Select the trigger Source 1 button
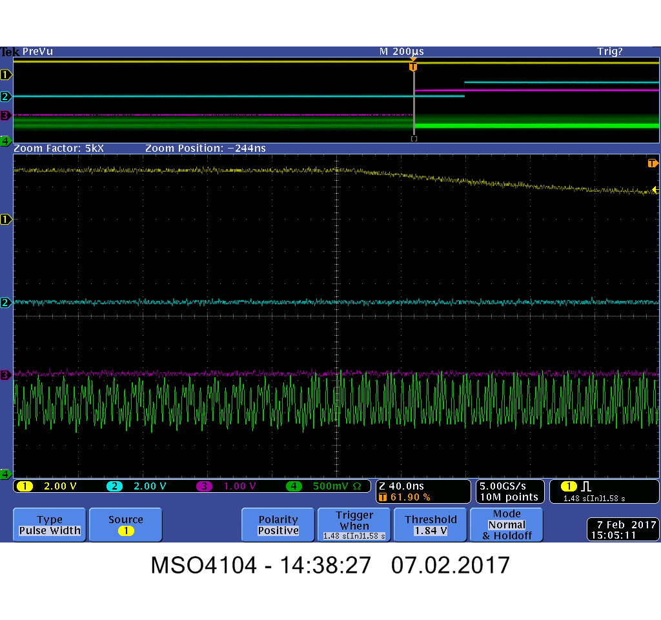Screen dimensions: 661x620 coord(126,524)
